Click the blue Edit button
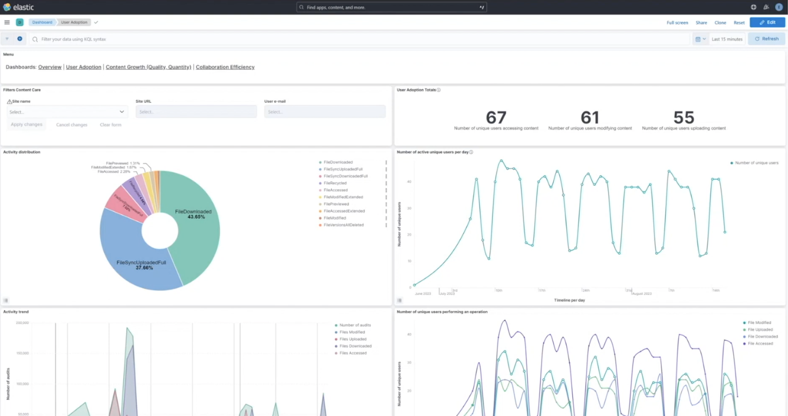Viewport: 788px width, 416px height. point(767,22)
